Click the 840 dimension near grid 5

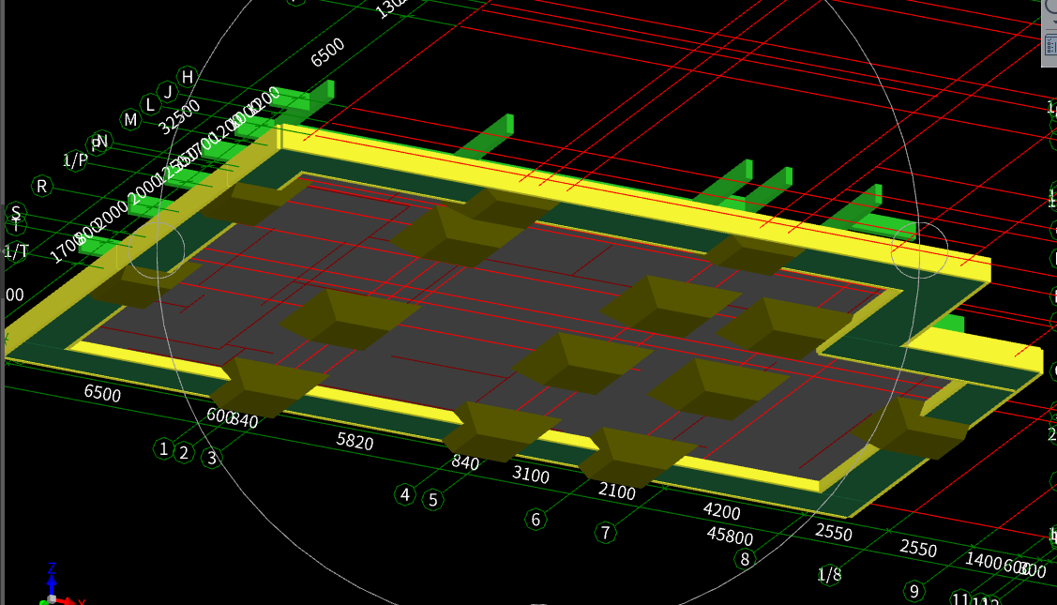(465, 462)
